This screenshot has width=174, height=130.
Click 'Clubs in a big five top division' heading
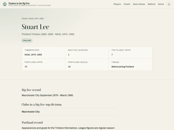click(x=42, y=105)
